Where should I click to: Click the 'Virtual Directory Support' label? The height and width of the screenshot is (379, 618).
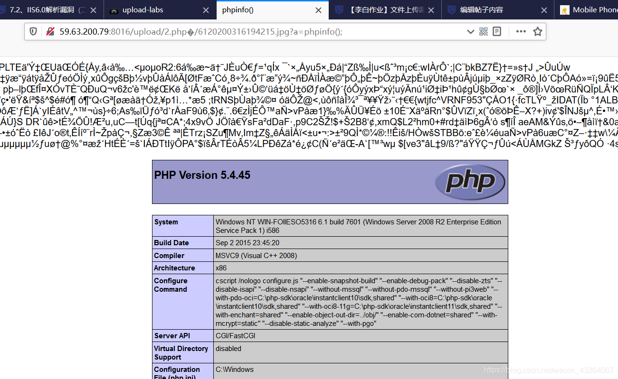point(181,353)
